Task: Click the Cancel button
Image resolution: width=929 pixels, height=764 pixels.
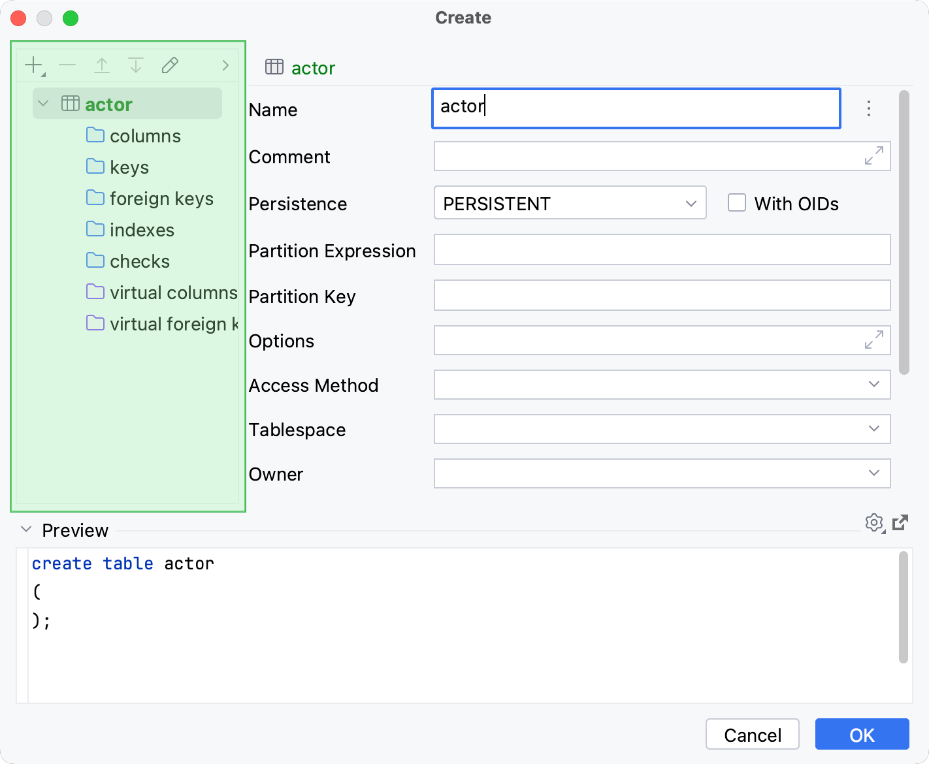Action: 752,734
